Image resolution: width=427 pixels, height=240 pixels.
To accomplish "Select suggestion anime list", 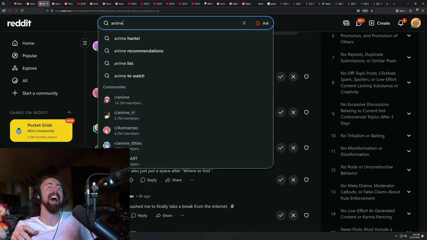I will click(185, 63).
